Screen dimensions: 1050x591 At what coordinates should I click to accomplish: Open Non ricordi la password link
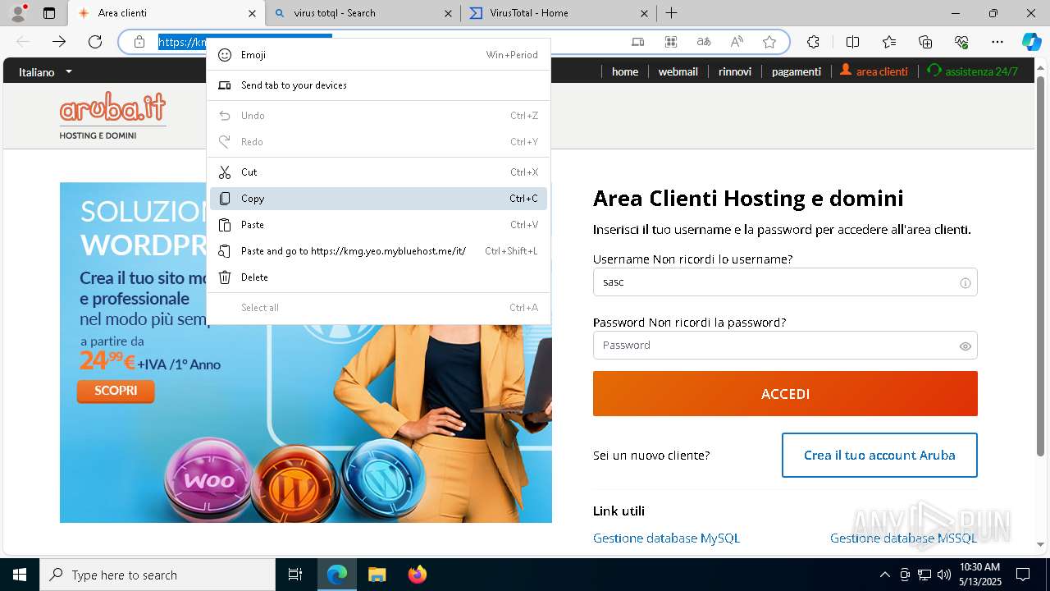[718, 323]
